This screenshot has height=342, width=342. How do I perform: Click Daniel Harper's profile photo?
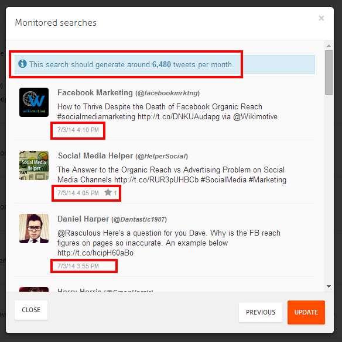click(34, 229)
